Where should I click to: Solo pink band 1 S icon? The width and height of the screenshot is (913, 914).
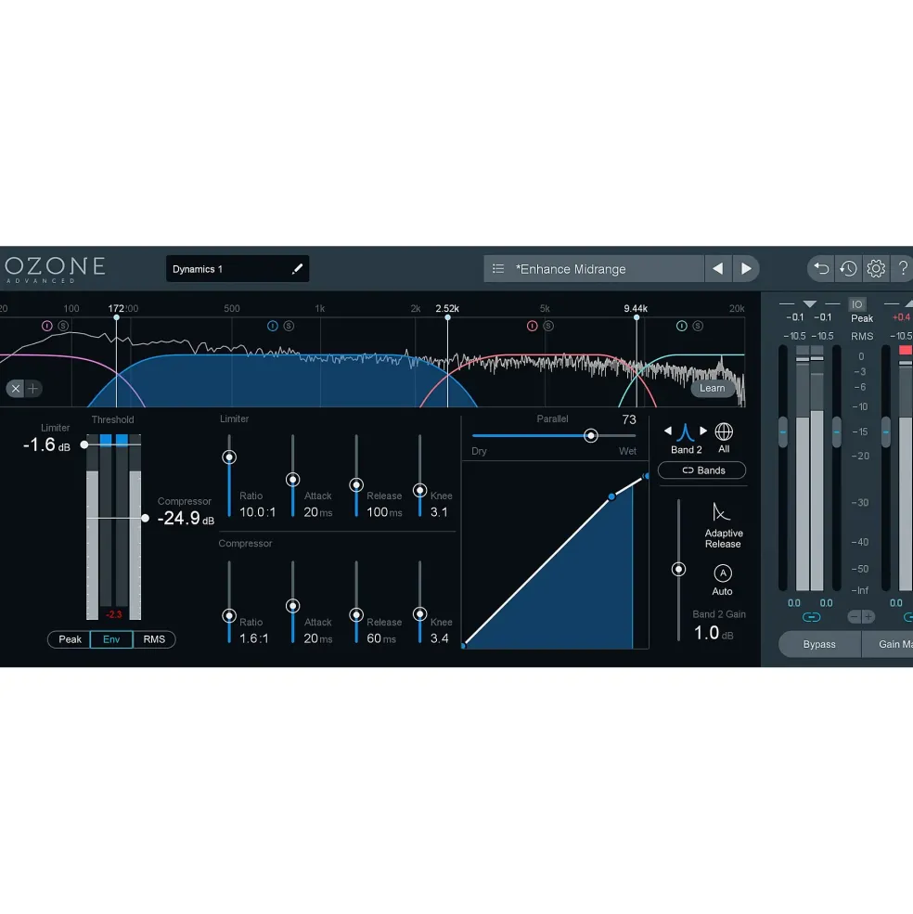63,326
